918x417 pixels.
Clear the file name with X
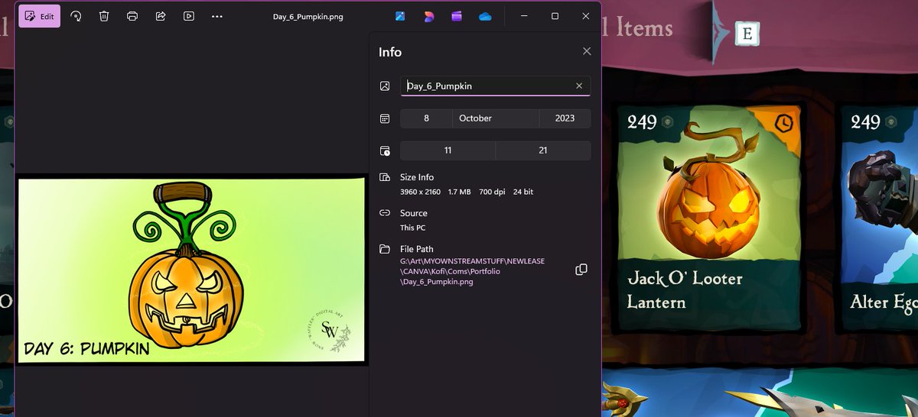[x=579, y=86]
